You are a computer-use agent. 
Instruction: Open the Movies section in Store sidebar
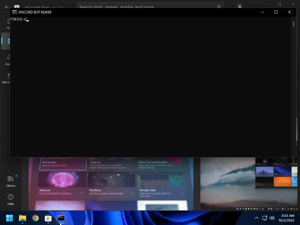(x=6, y=78)
